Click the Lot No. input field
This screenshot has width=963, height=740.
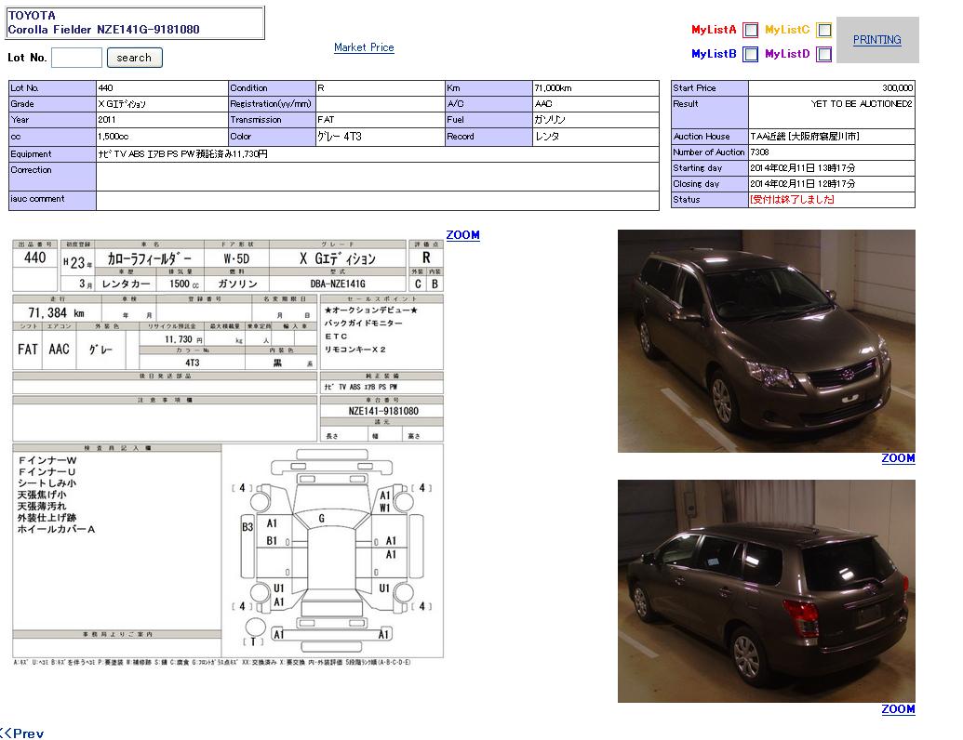76,58
